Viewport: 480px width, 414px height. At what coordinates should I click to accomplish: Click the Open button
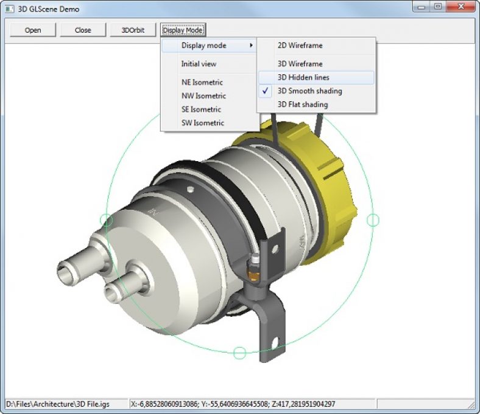click(33, 30)
